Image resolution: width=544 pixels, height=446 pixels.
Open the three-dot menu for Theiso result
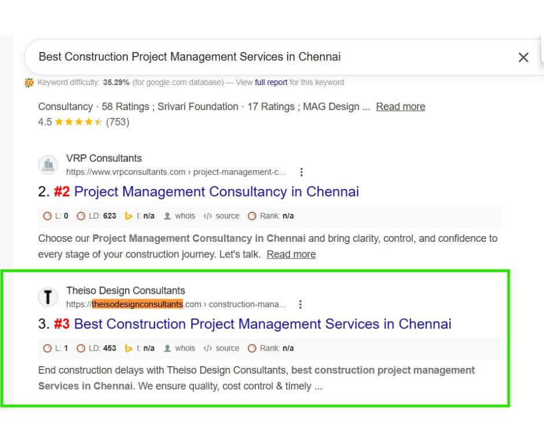300,304
